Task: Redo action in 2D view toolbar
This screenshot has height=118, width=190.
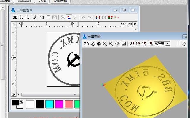Action: [89, 17]
